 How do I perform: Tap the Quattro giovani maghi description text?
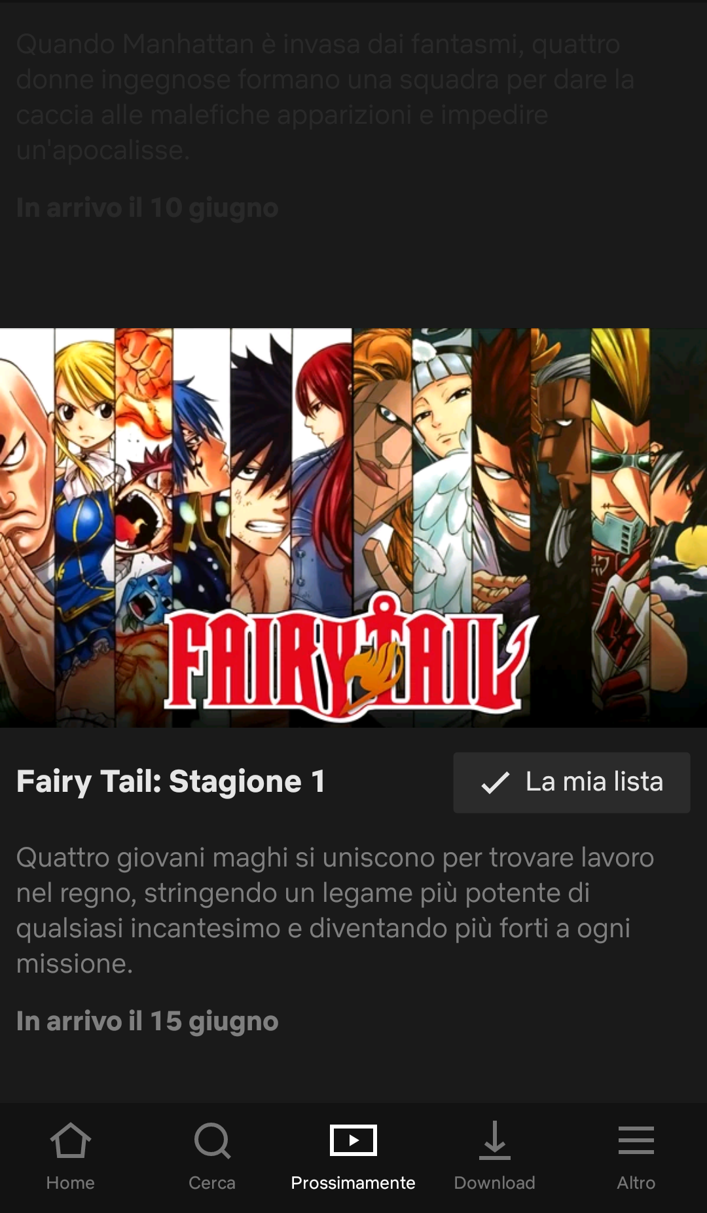[335, 910]
